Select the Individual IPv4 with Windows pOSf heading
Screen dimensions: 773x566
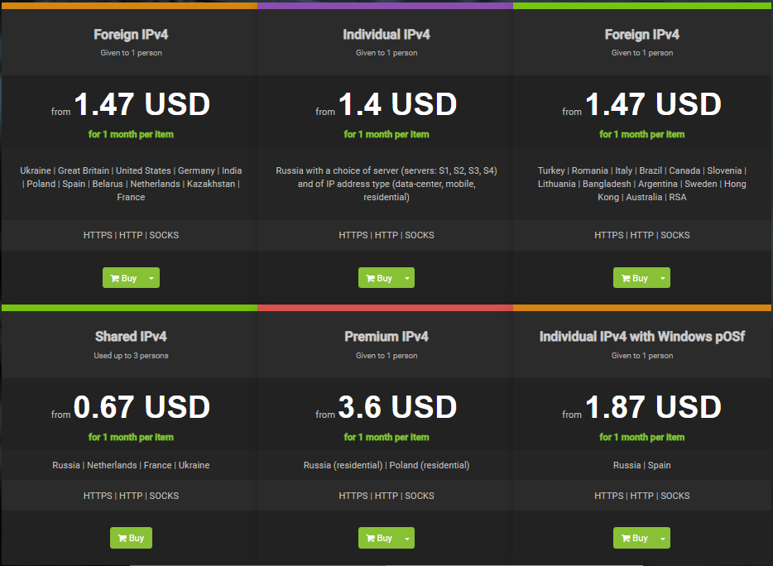click(642, 337)
